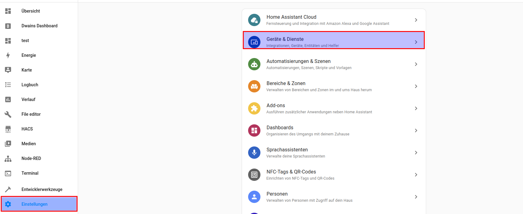523x214 pixels.
Task: Click the red Dashboards icon
Action: 254,130
